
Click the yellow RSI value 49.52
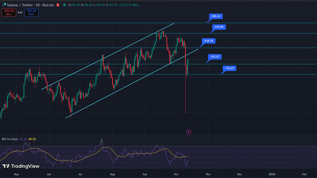point(32,139)
